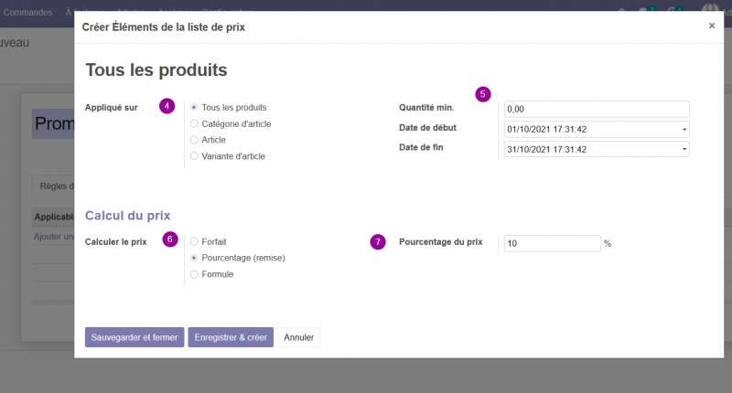Click the "Date de fin" label
Image resolution: width=732 pixels, height=393 pixels.
(x=421, y=147)
